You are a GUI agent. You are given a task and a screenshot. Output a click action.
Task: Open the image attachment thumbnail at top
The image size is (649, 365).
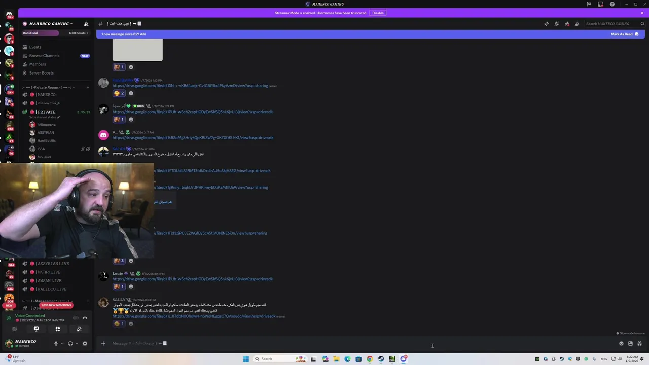pyautogui.click(x=137, y=50)
